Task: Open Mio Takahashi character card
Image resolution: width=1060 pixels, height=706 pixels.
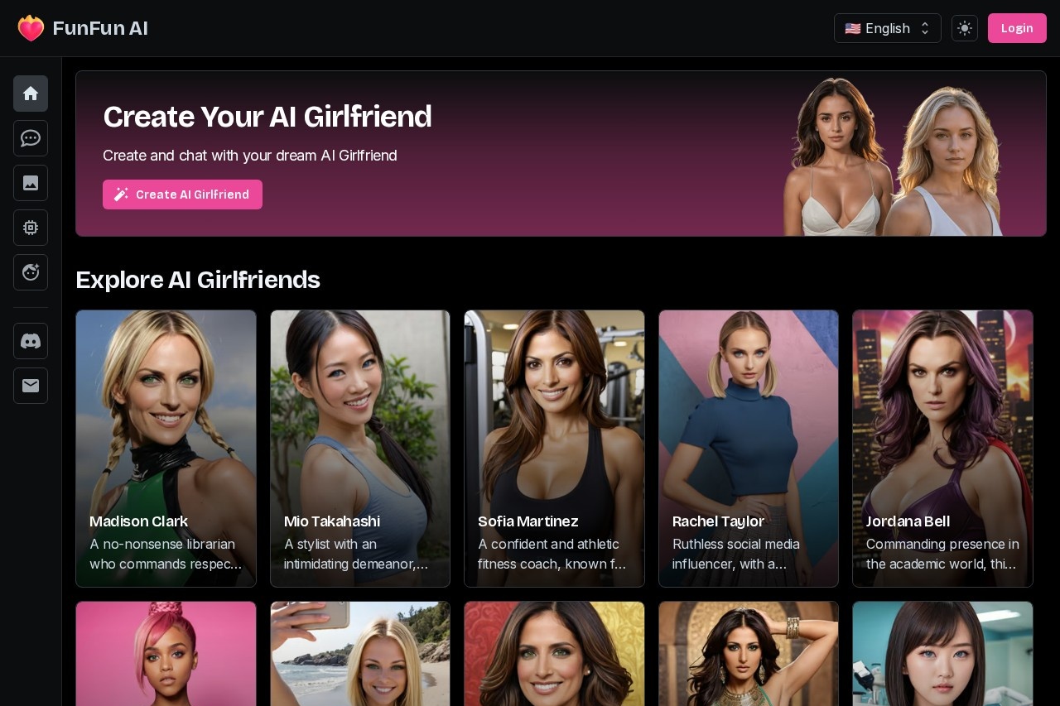Action: click(360, 449)
